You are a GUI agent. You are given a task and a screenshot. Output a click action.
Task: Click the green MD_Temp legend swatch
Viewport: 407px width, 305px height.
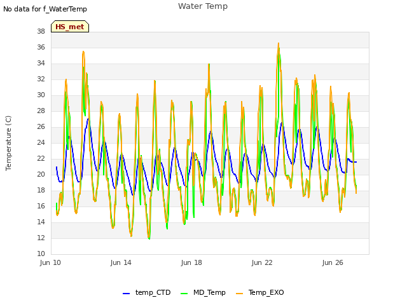[x=184, y=294]
